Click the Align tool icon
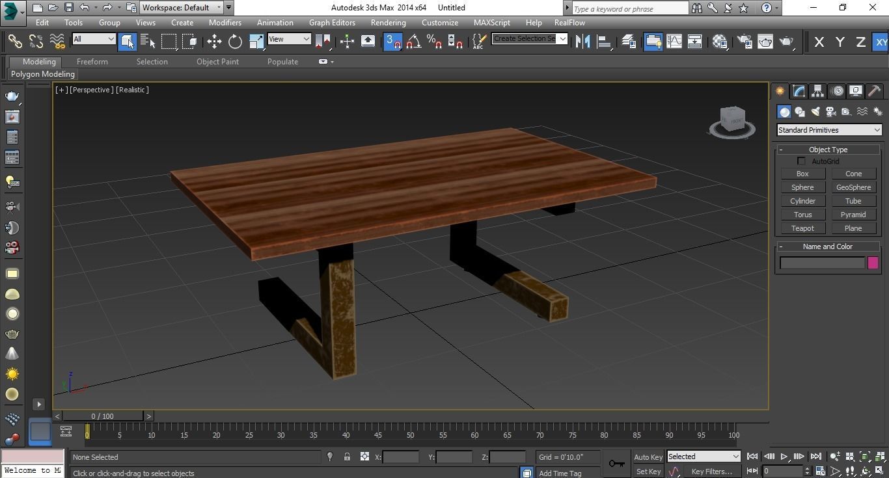 click(x=605, y=41)
